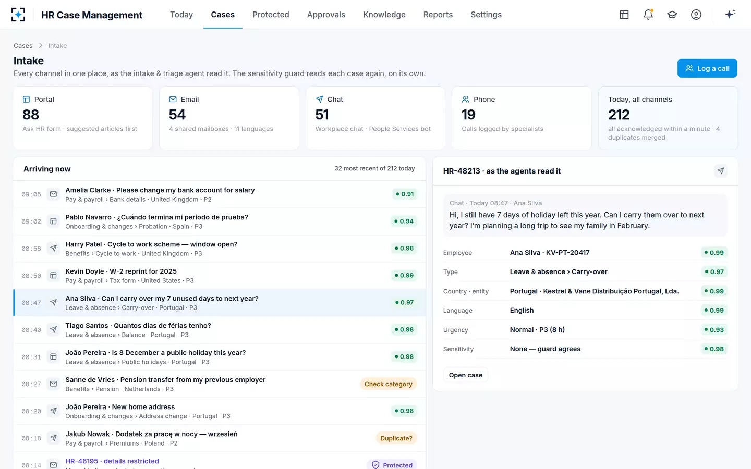Click the chat send icon in HR-48213 panel

coord(721,171)
